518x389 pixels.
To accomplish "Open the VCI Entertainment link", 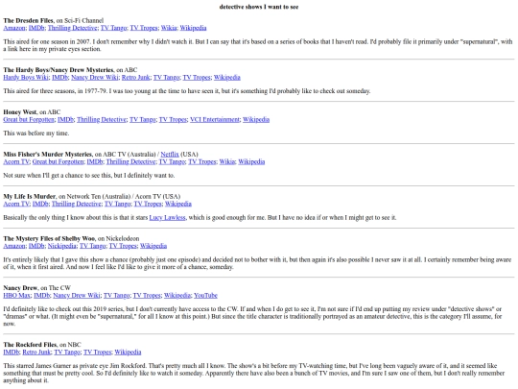I will (x=215, y=119).
